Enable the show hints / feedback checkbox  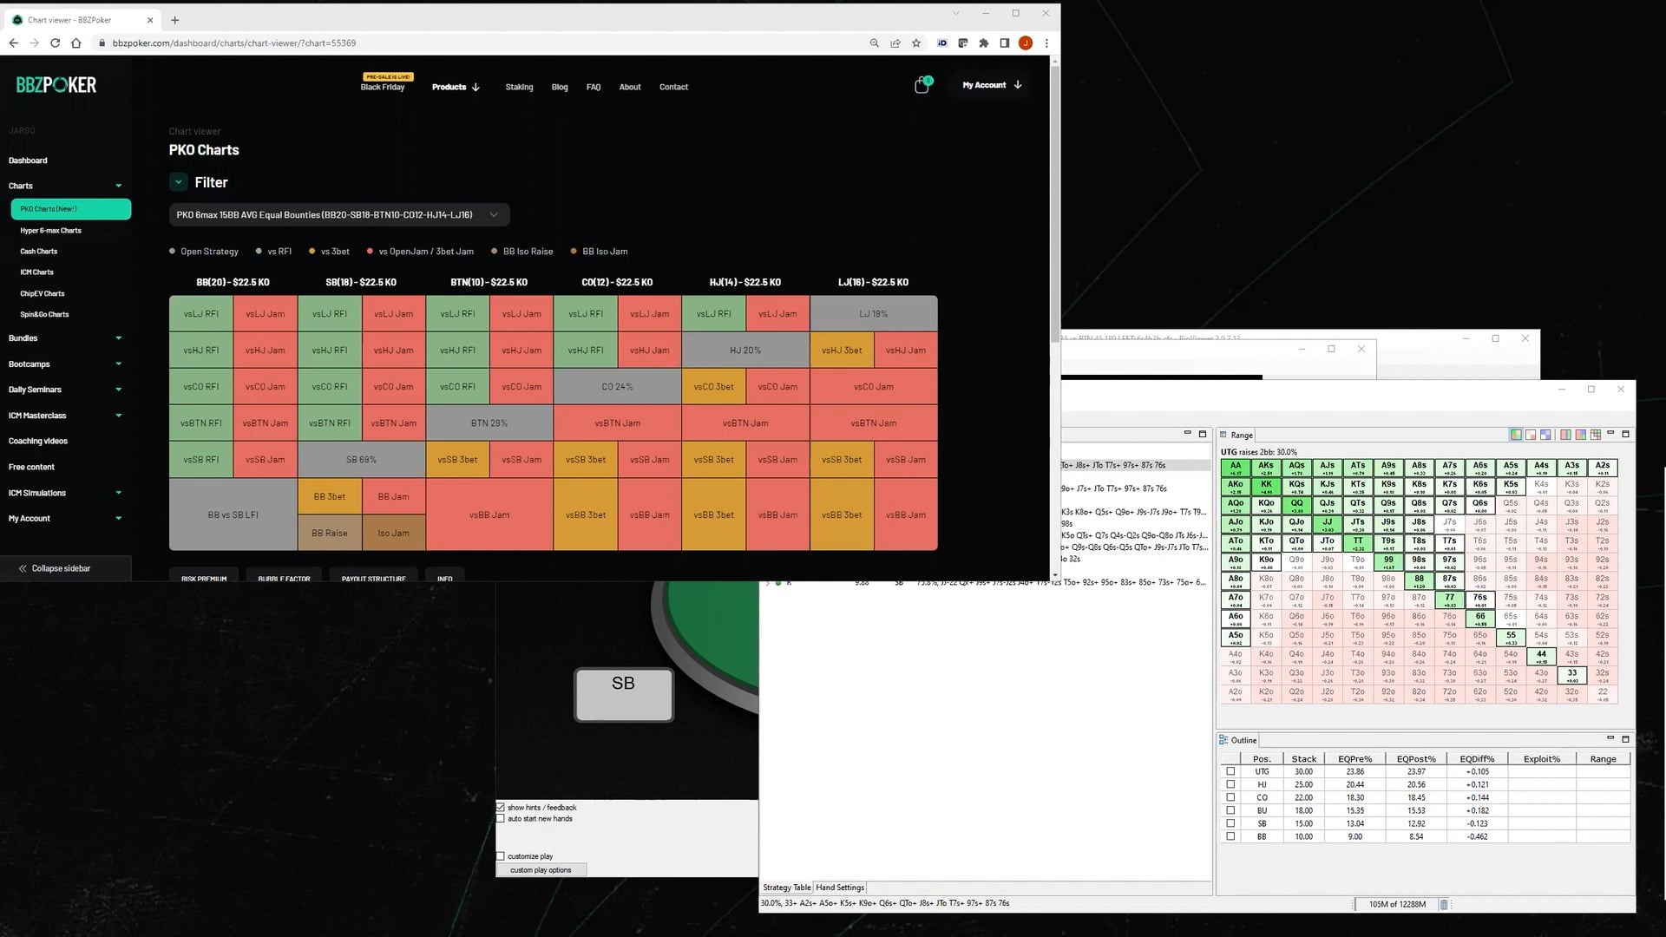point(501,807)
